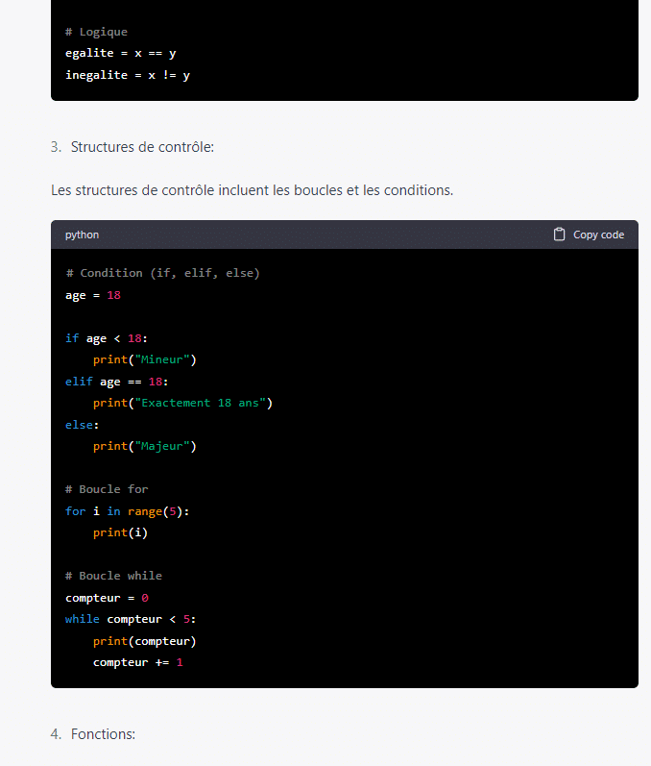
Task: Click the 'for i in range(5):' line
Action: (127, 511)
